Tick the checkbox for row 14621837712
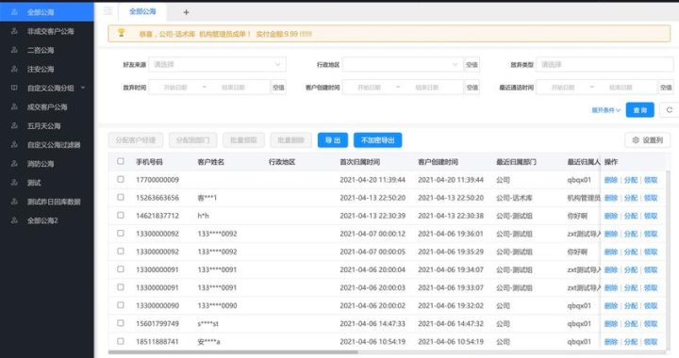Screen dimensions: 679x358 point(121,216)
